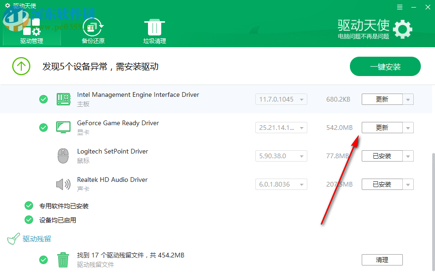Select the 驱动管理 driver management icon

[x=31, y=27]
